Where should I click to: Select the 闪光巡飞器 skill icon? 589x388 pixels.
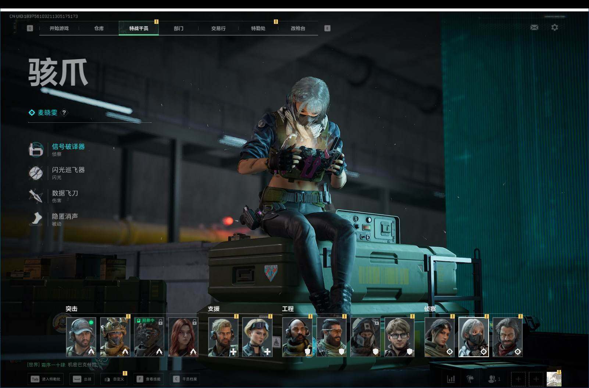coord(36,173)
